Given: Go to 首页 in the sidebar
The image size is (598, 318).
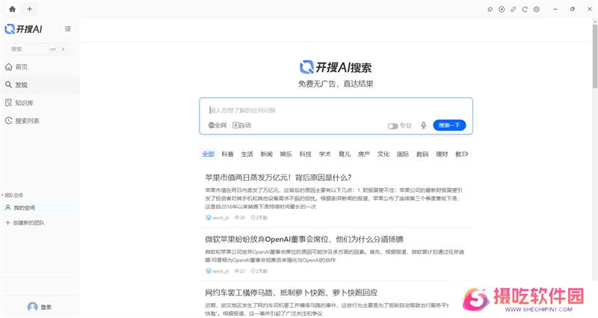Looking at the screenshot, I should (40, 66).
